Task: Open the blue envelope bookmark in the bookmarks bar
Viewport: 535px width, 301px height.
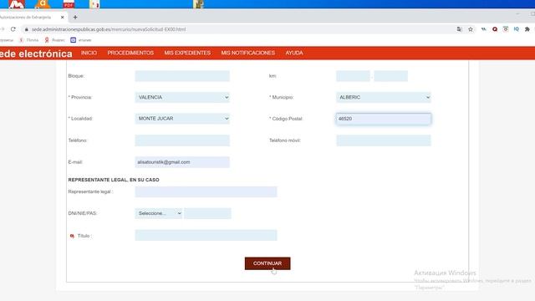Action: [73, 40]
